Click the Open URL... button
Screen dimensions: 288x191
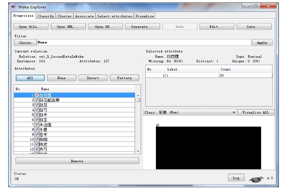tap(68, 27)
